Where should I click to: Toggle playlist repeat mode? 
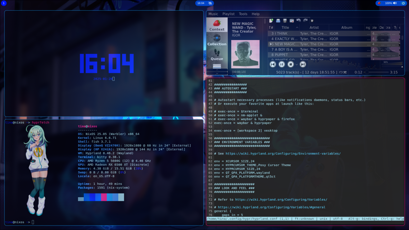click(341, 72)
